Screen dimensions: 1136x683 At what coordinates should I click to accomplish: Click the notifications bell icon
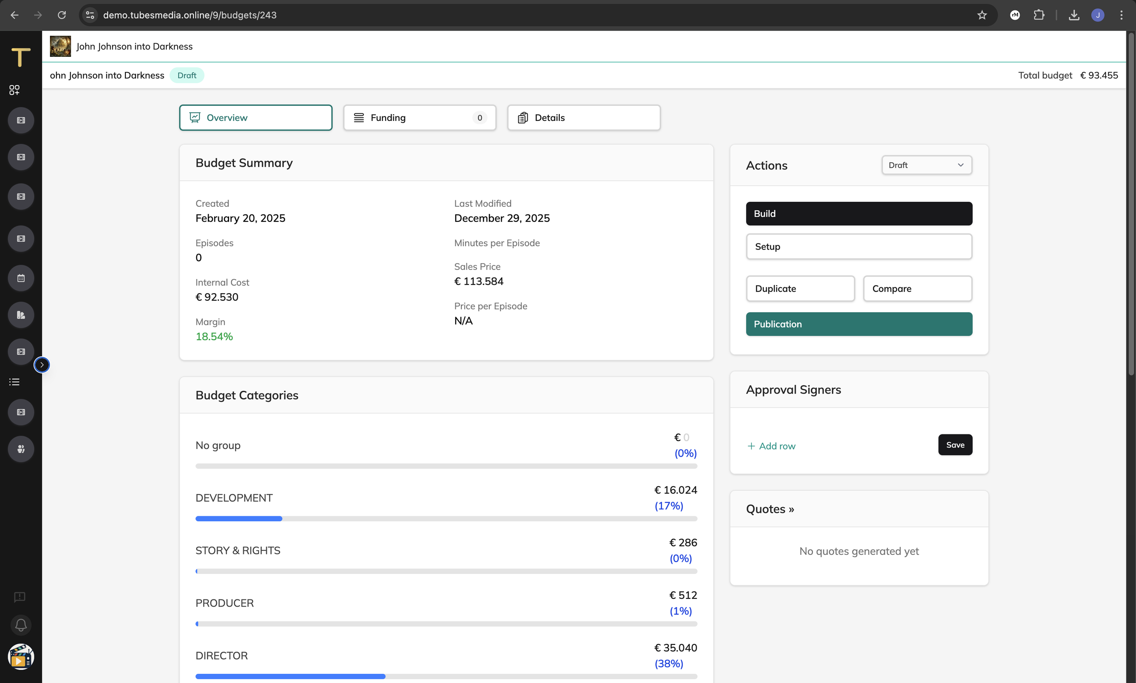(x=21, y=624)
